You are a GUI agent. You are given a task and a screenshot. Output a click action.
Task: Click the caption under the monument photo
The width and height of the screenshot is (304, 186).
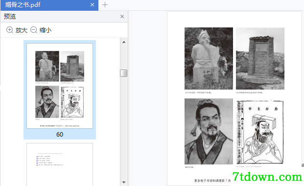[250, 93]
